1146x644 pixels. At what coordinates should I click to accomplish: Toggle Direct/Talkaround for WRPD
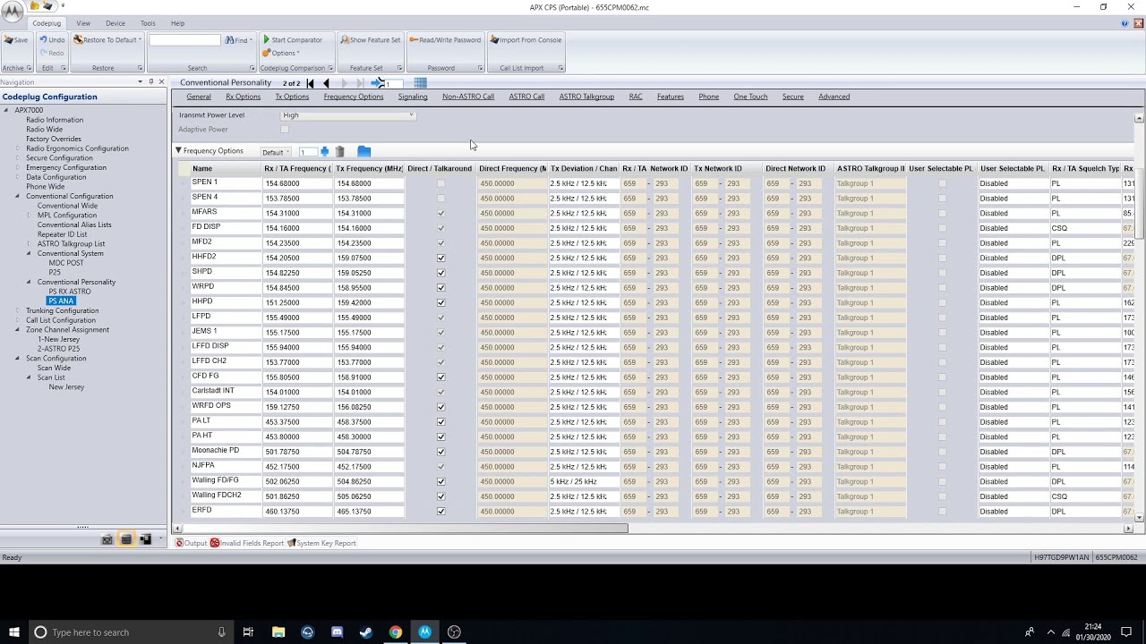point(440,288)
